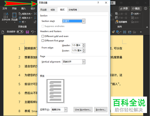The image size is (150, 116).
Task: Switch to the 开始 ribbon tab
Action: pos(14,8)
